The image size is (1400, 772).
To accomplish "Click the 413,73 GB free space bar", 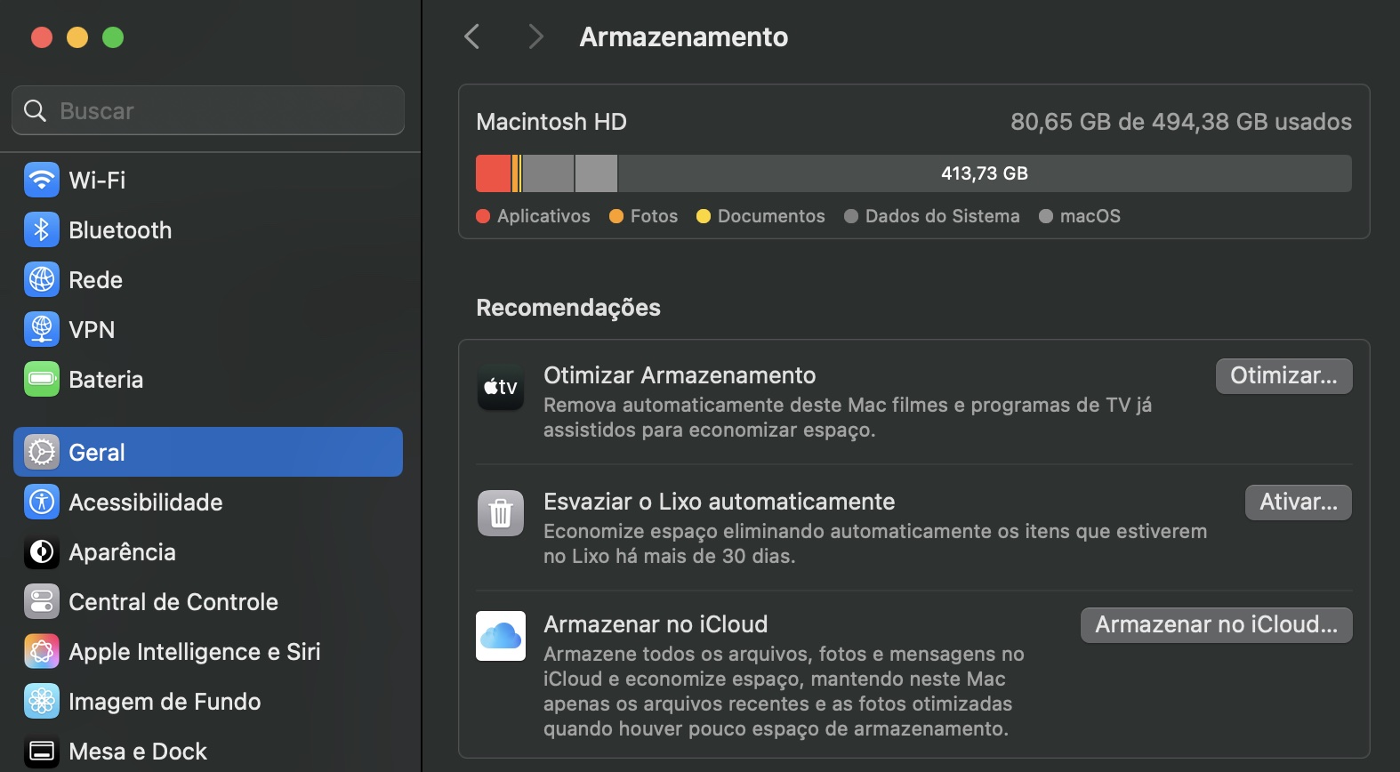I will coord(985,173).
